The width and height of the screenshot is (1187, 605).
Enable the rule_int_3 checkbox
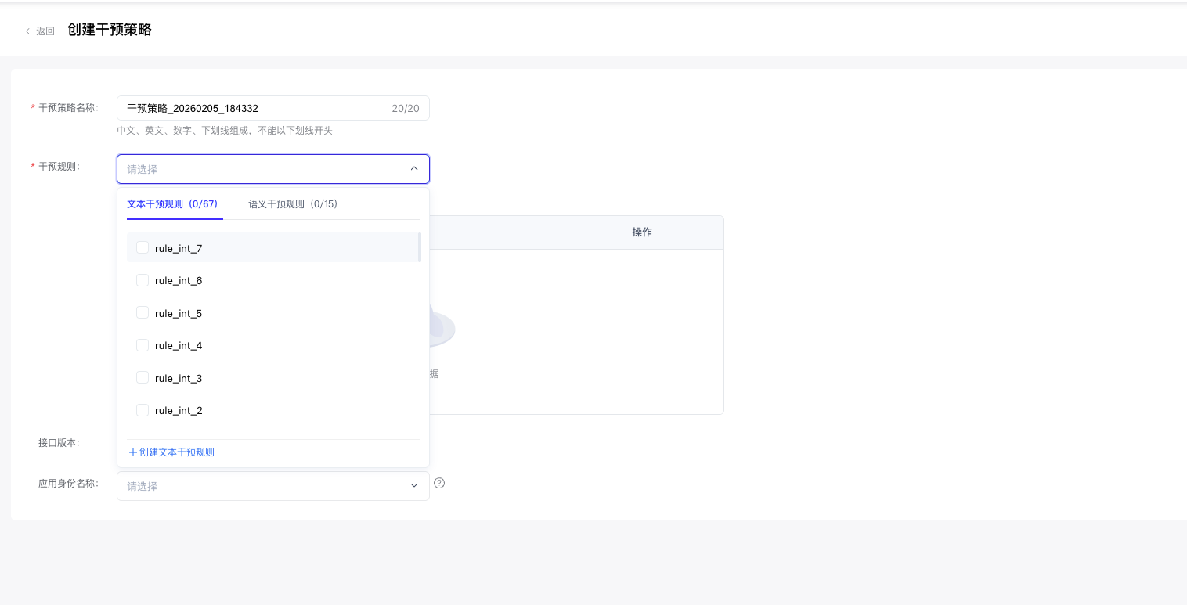[x=143, y=377]
